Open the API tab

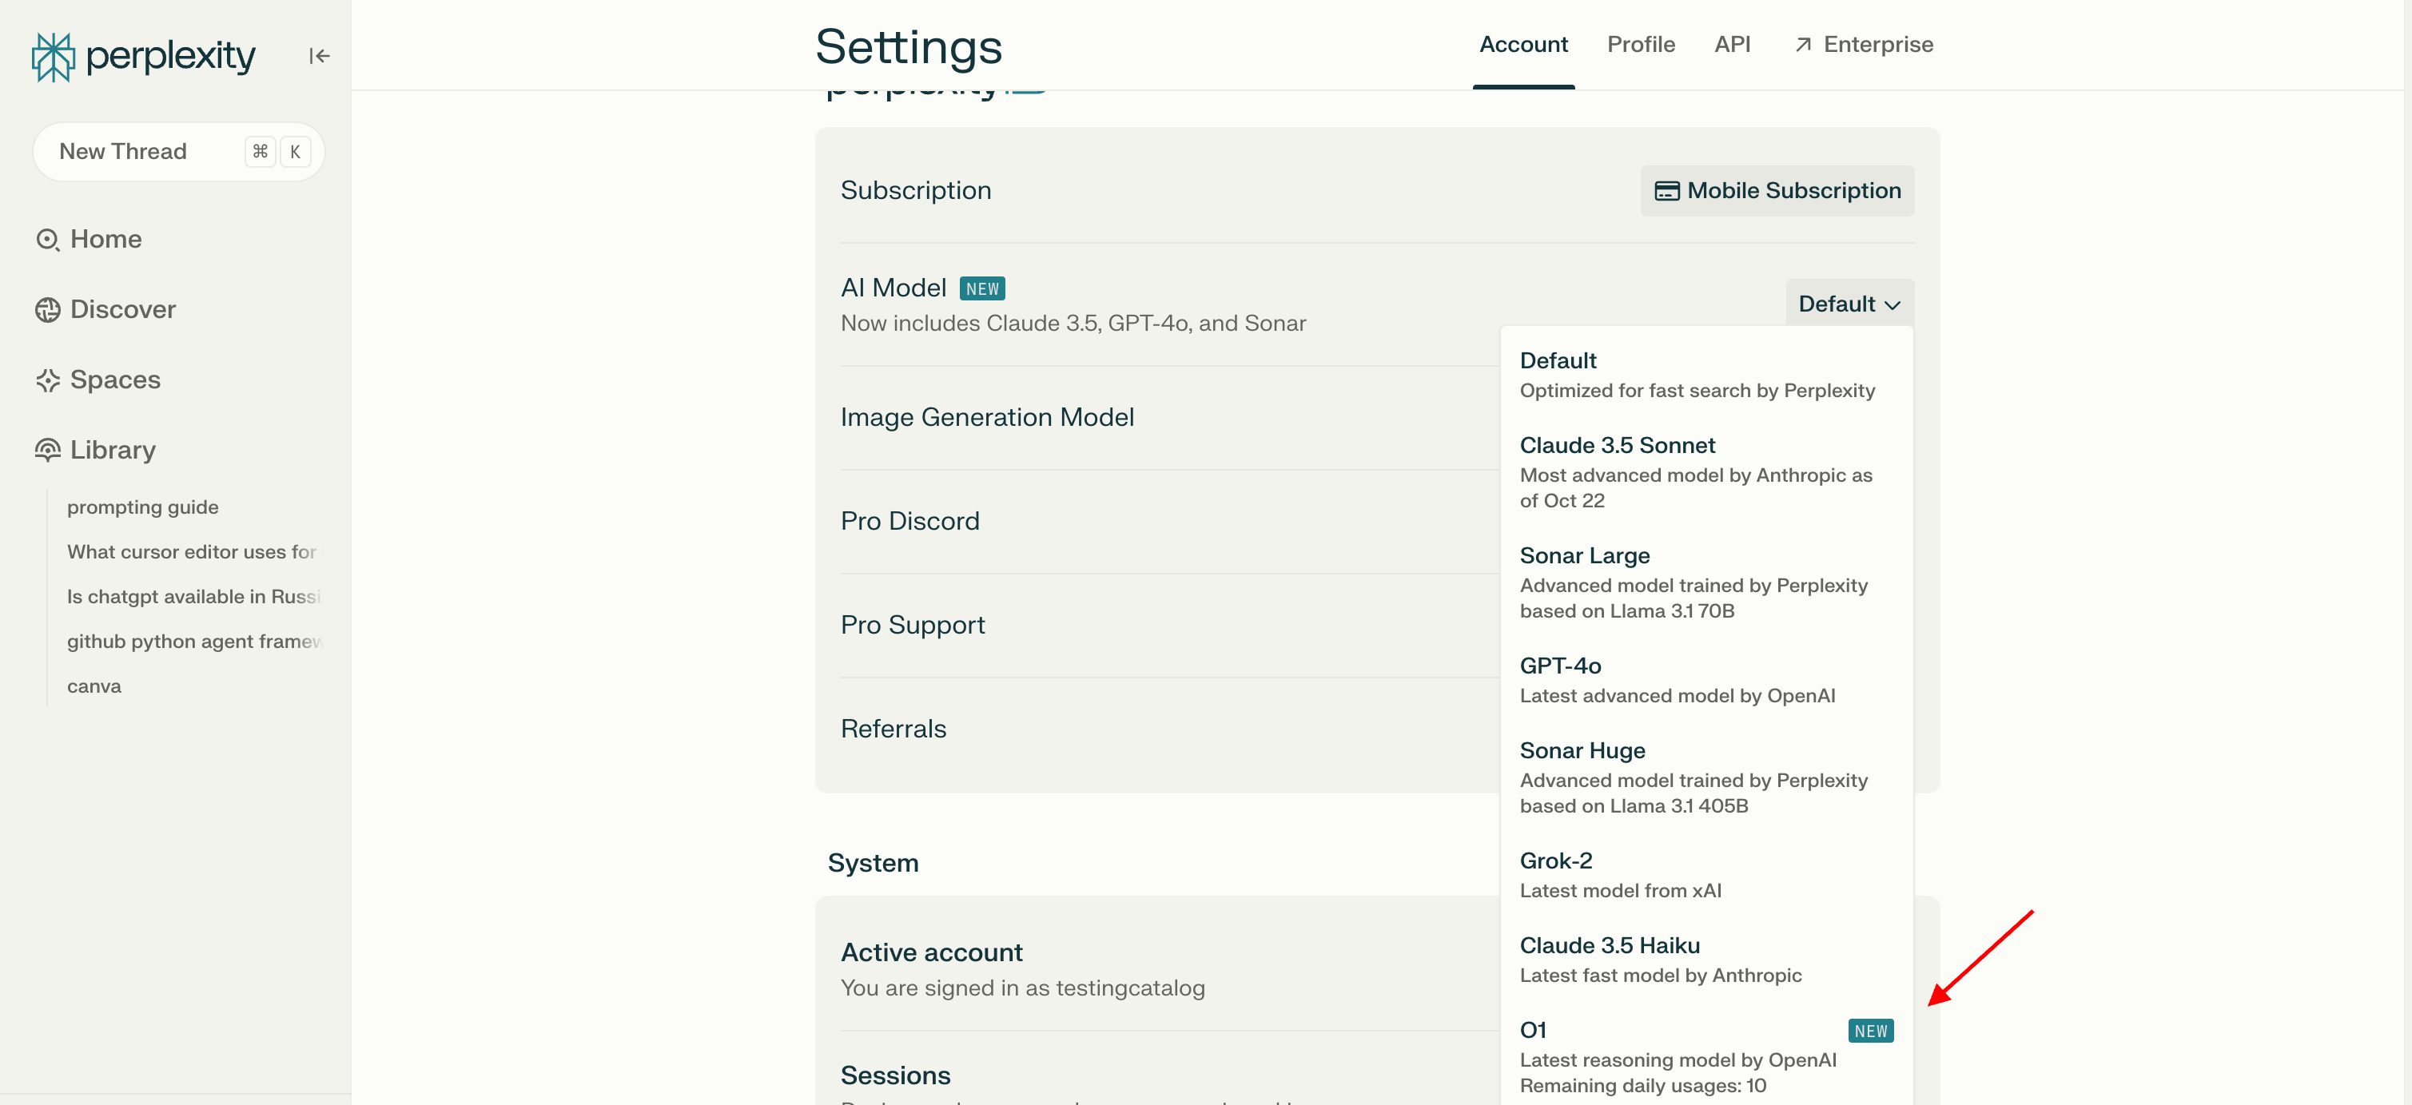1732,45
